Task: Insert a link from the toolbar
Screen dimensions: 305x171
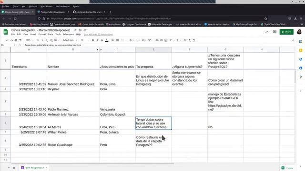Action: click(157, 40)
